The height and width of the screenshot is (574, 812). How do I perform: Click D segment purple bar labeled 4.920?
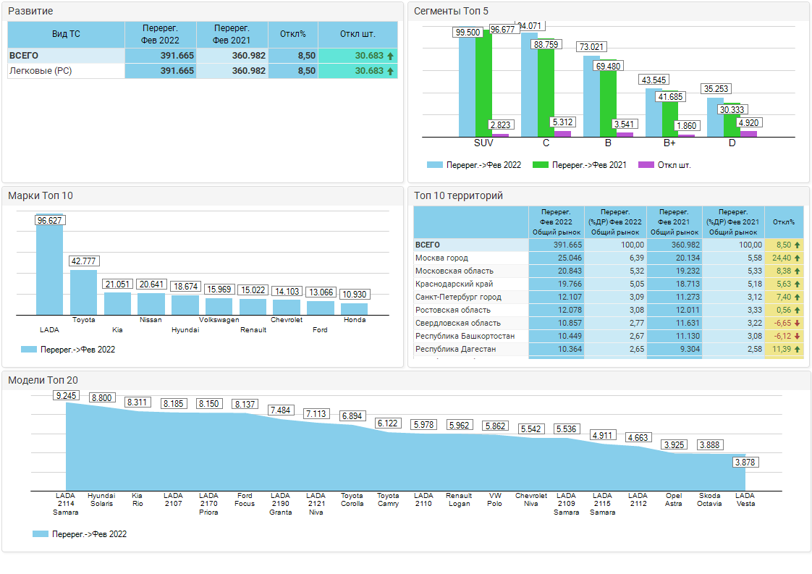748,134
